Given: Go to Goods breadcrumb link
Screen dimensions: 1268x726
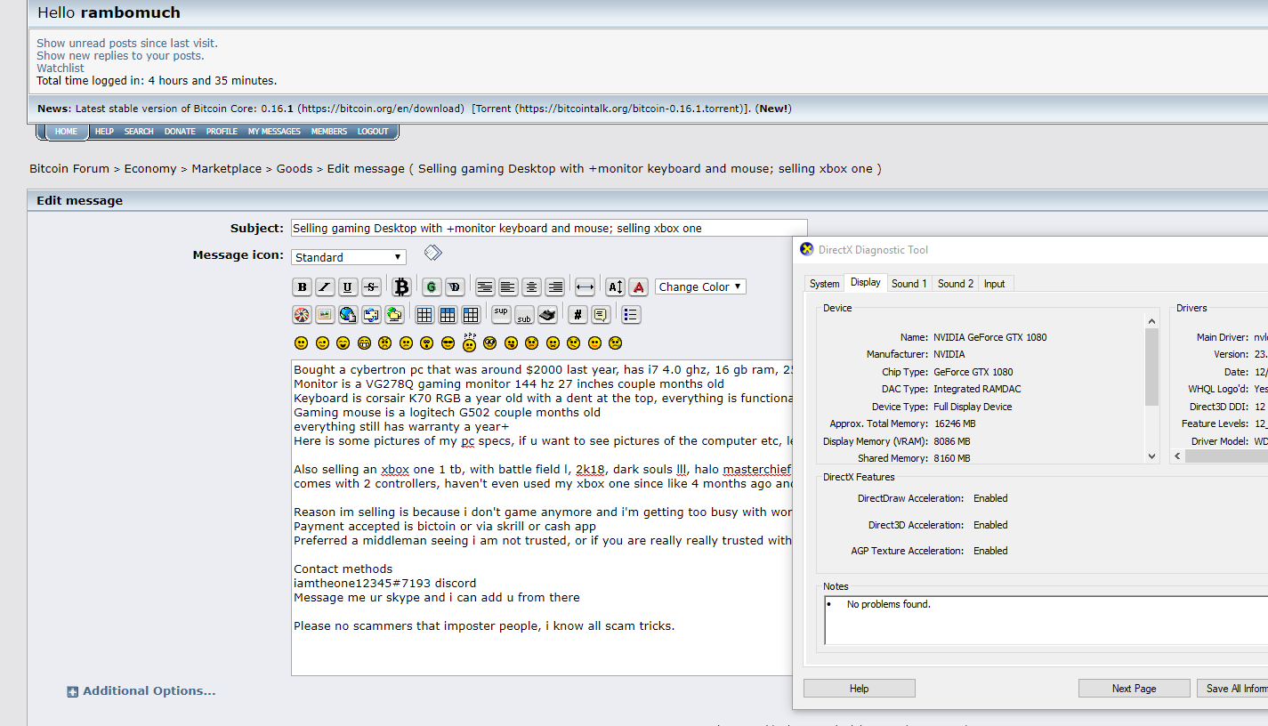Looking at the screenshot, I should point(295,168).
